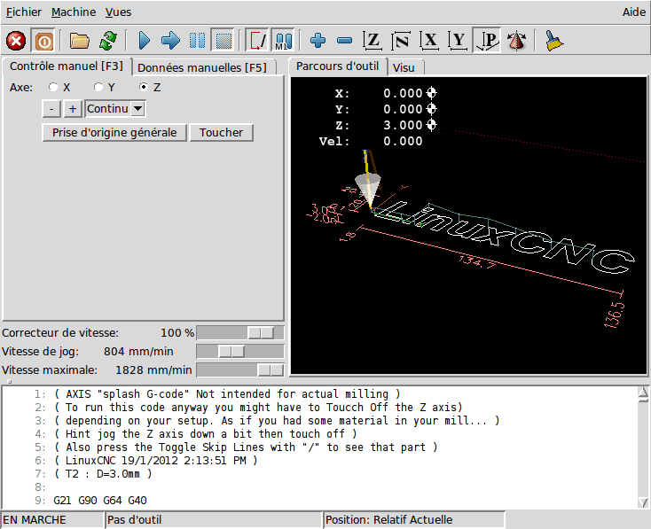This screenshot has width=651, height=529.
Task: Toggle the machine power button
Action: click(43, 41)
